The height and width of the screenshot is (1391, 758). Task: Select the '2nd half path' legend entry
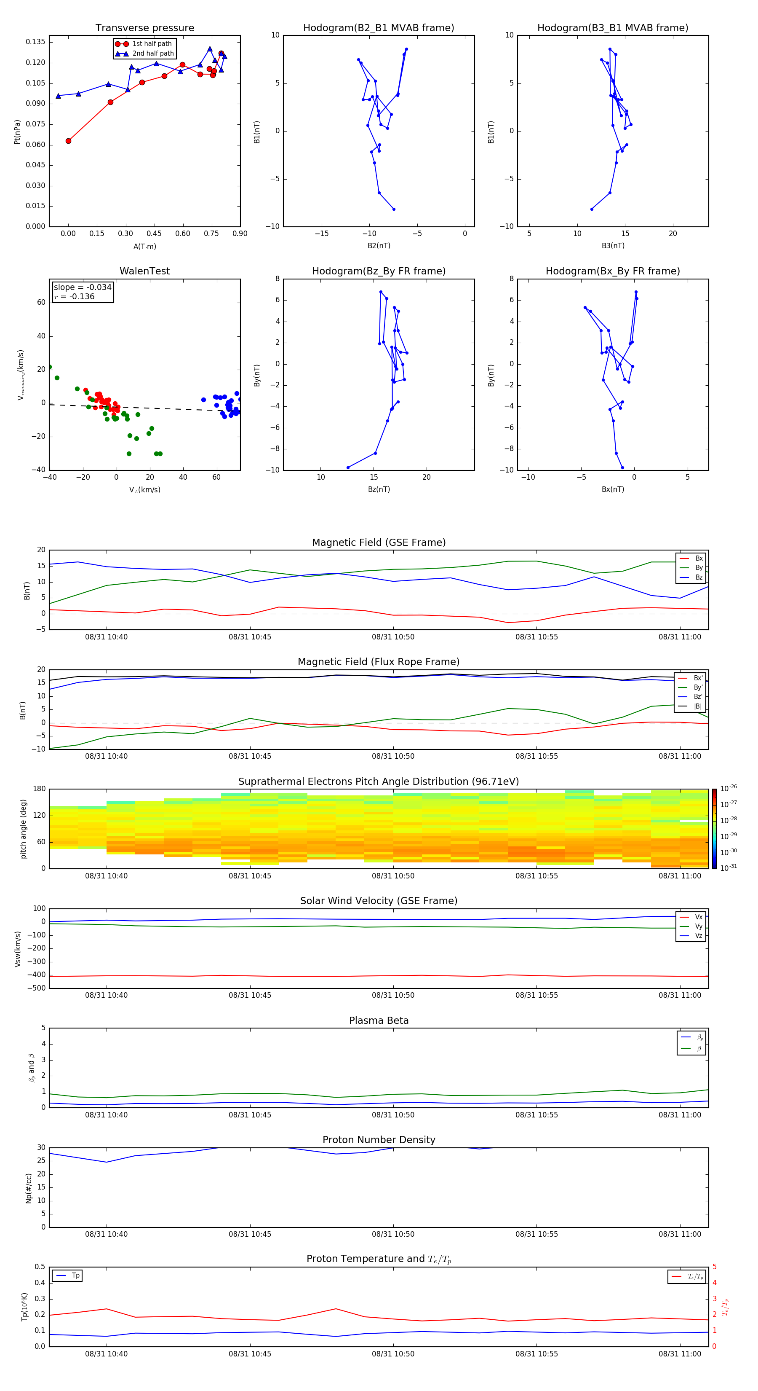(x=144, y=54)
